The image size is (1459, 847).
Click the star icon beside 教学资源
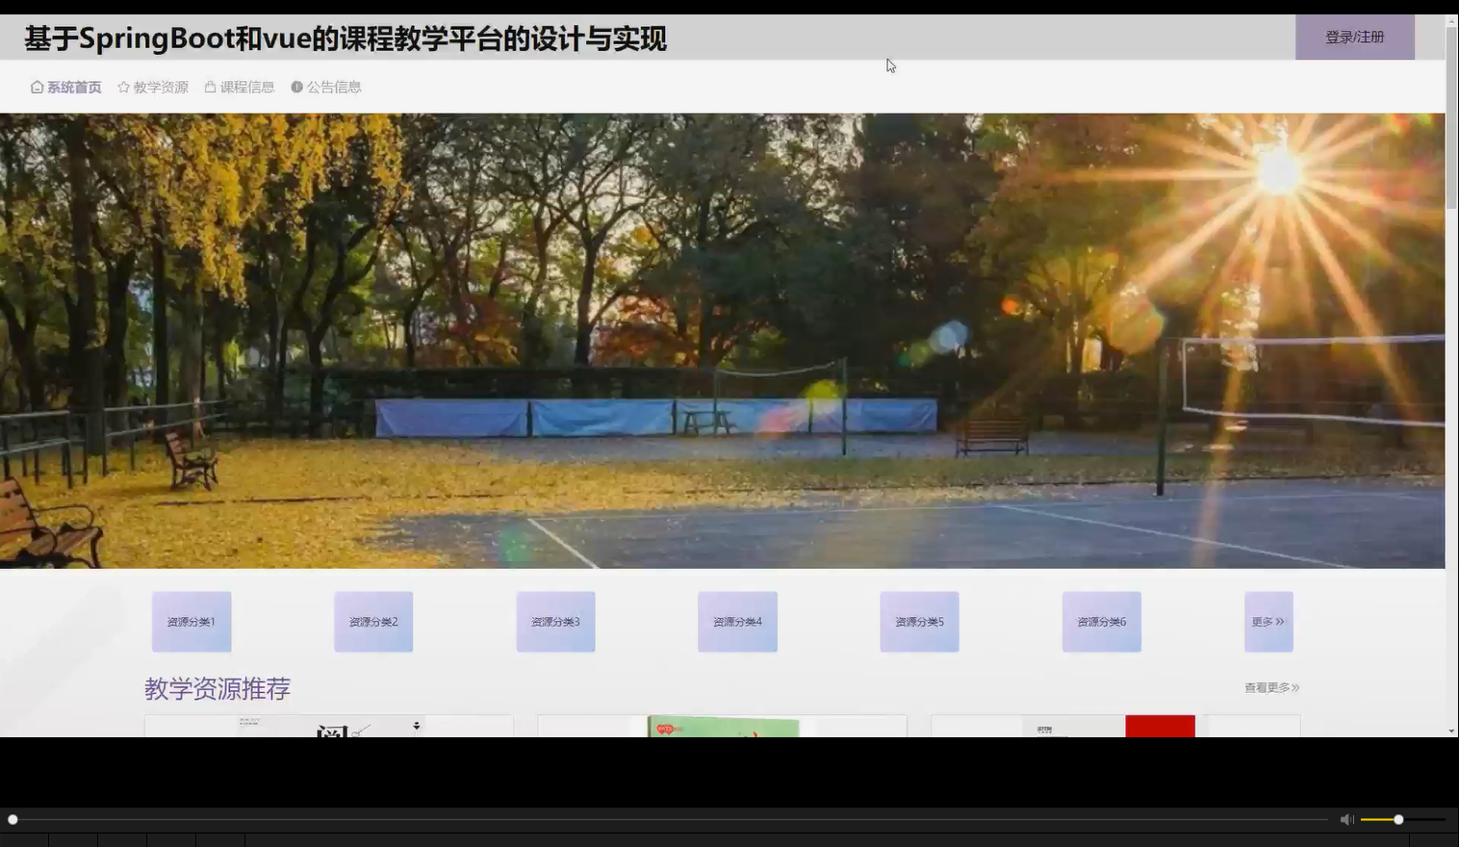point(123,87)
